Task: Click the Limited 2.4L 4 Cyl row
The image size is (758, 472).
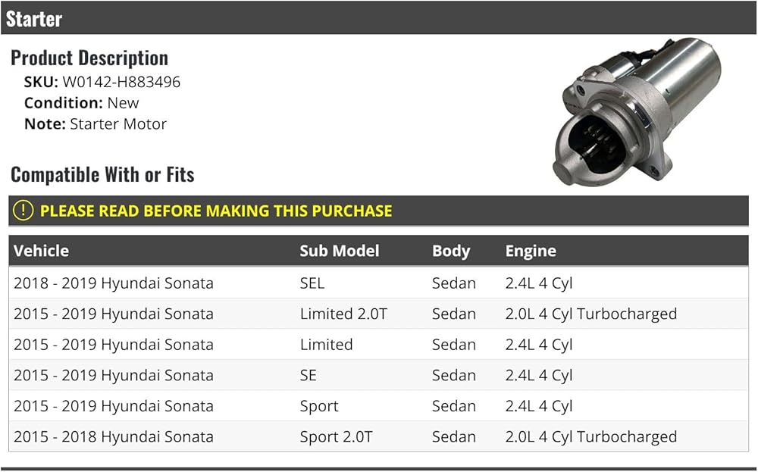Action: click(378, 345)
